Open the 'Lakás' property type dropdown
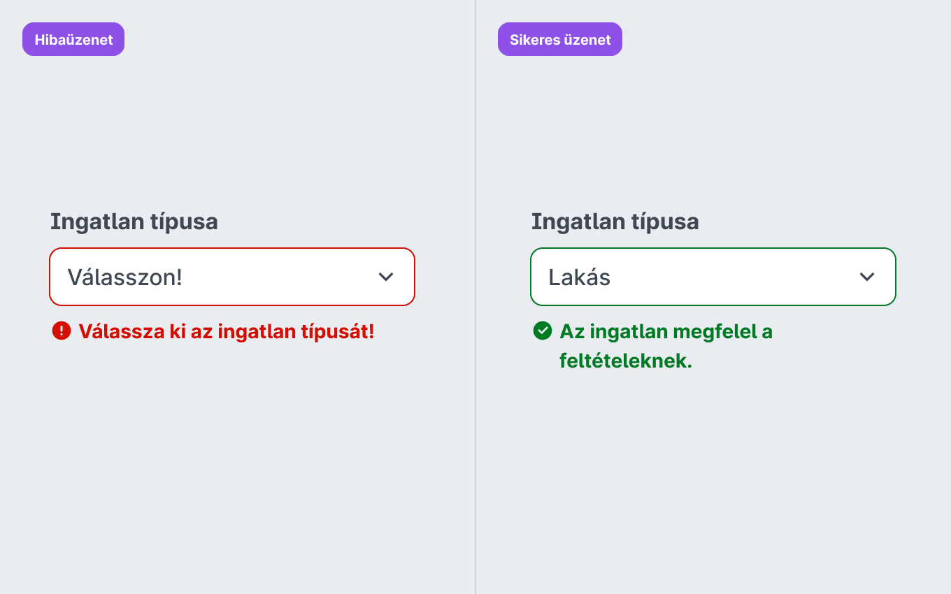This screenshot has height=594, width=951. (713, 277)
